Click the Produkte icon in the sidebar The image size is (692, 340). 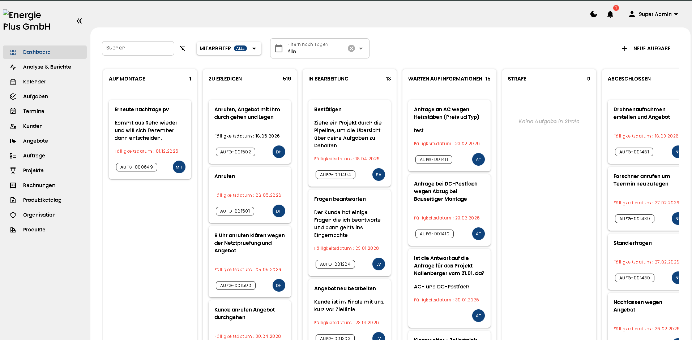coord(13,230)
